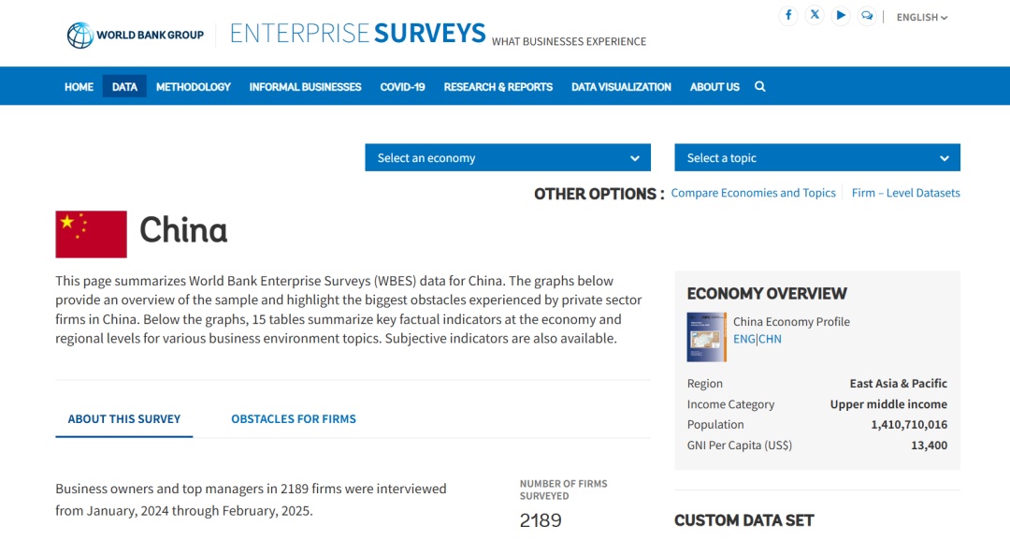
Task: Click the World Bank Group logo
Action: click(135, 36)
